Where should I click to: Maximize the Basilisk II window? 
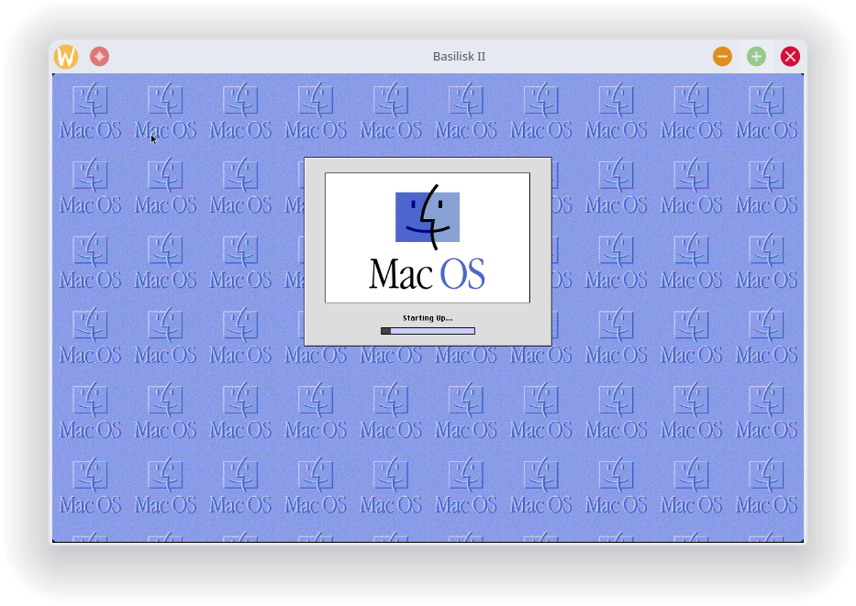756,56
